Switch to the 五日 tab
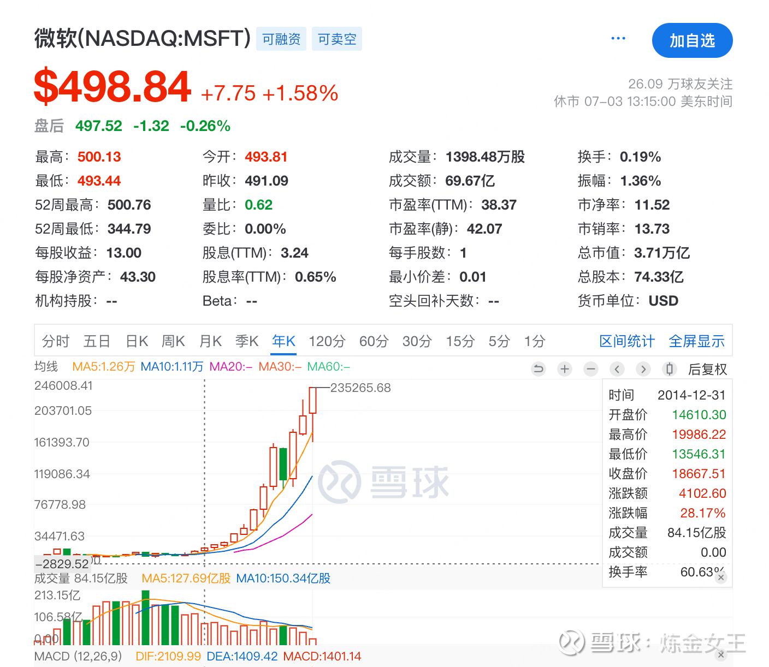This screenshot has width=769, height=667. click(97, 342)
